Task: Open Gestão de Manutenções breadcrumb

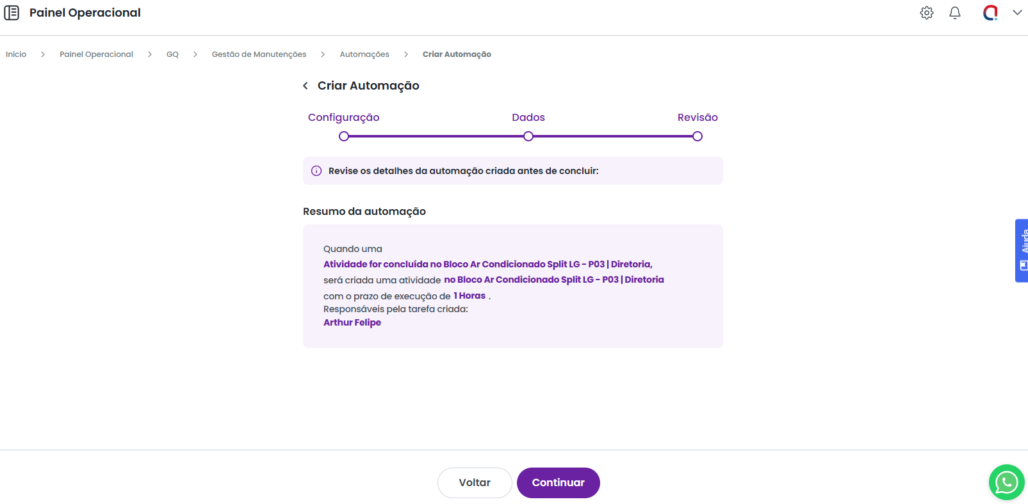Action: point(259,54)
